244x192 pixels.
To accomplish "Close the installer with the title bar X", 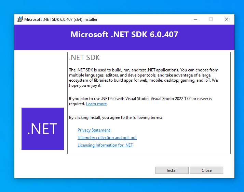I will click(x=226, y=19).
